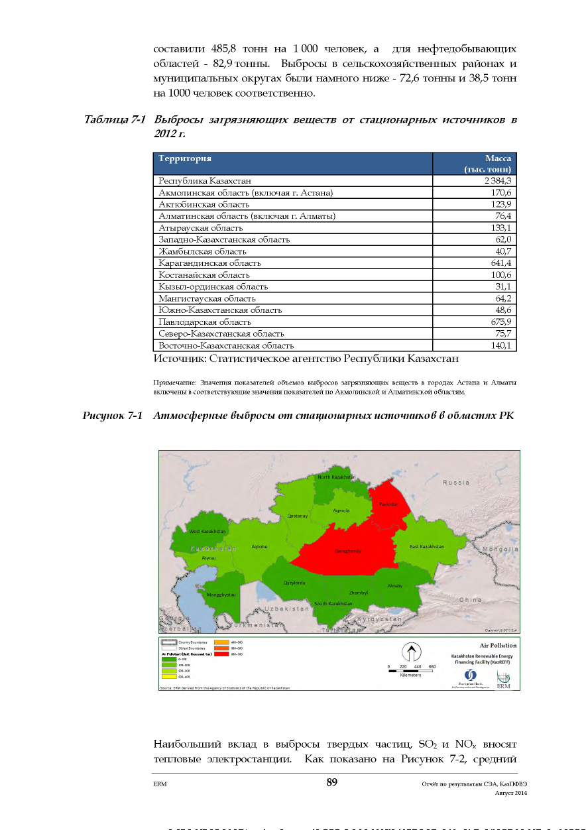
Task: Click the 'Источник: Статистическое агентство' line
Action: tap(306, 359)
